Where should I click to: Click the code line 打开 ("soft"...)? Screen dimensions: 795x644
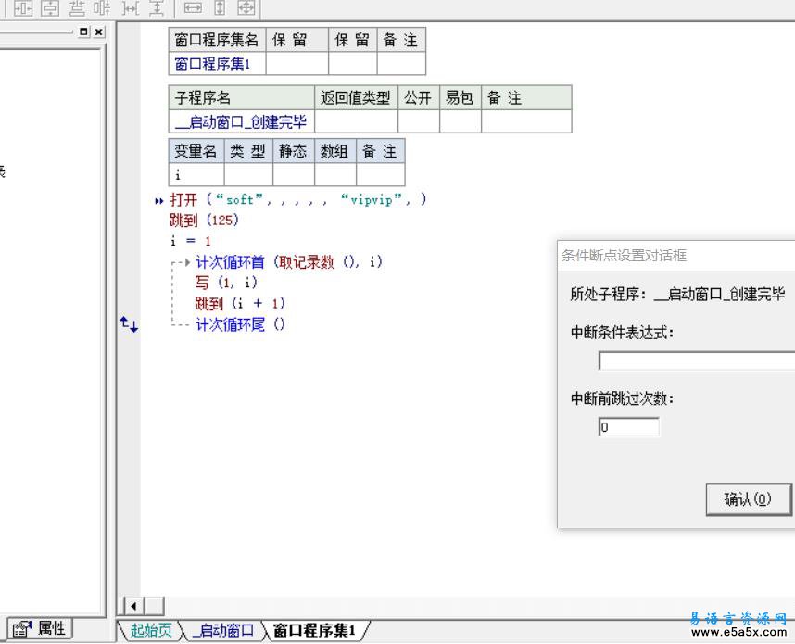[x=298, y=200]
